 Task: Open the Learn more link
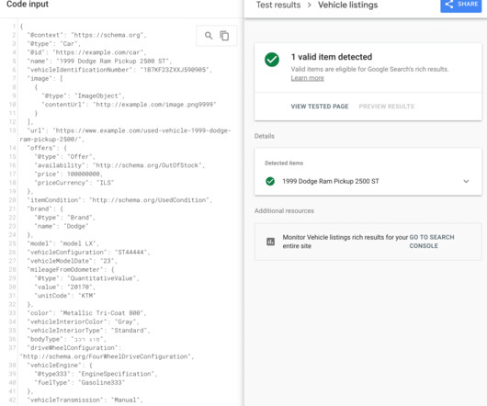coord(307,78)
